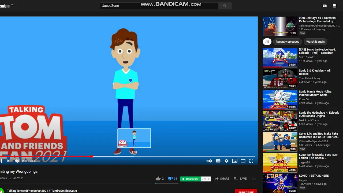The width and height of the screenshot is (343, 193).
Task: Toggle subtitles captions button
Action: click(x=218, y=161)
